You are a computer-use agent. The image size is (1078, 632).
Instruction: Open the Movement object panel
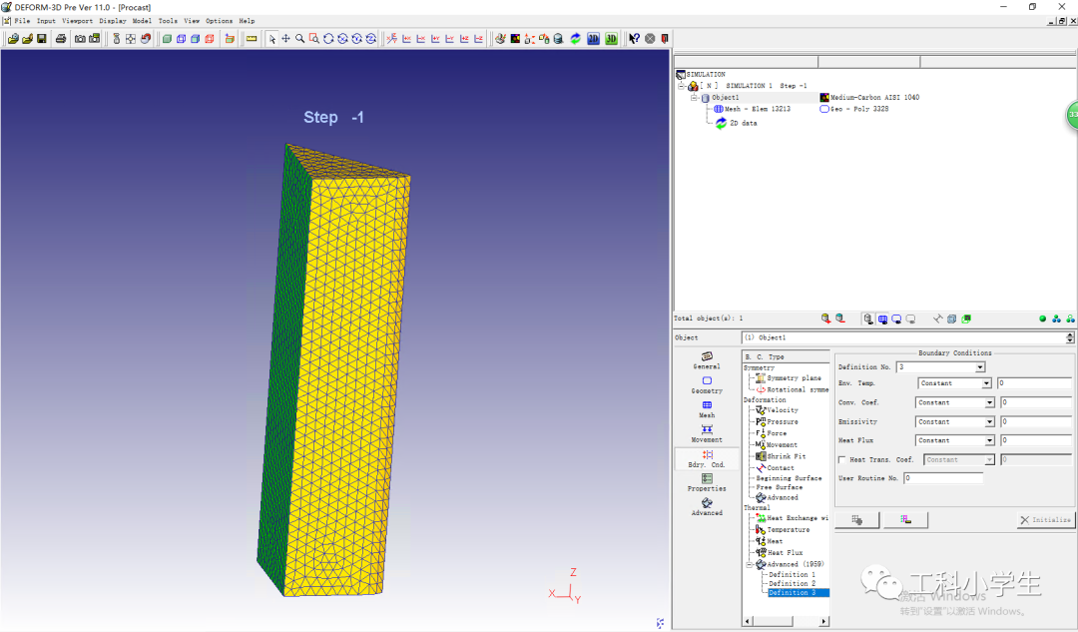707,434
